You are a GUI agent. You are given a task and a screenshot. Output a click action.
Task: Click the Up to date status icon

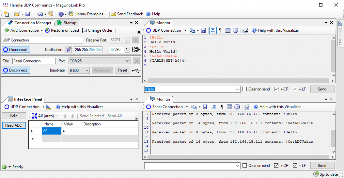click(316, 174)
